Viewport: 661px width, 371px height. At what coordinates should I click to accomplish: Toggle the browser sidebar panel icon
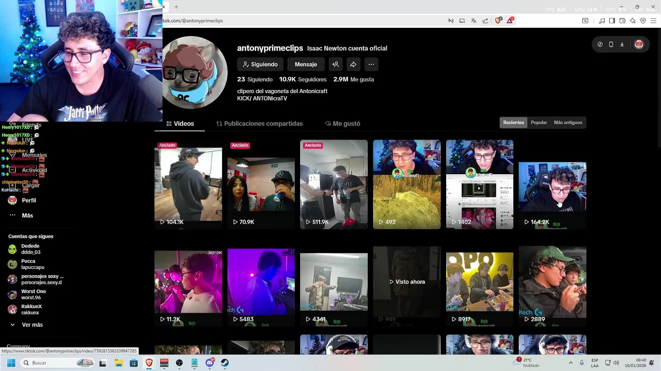pos(612,21)
